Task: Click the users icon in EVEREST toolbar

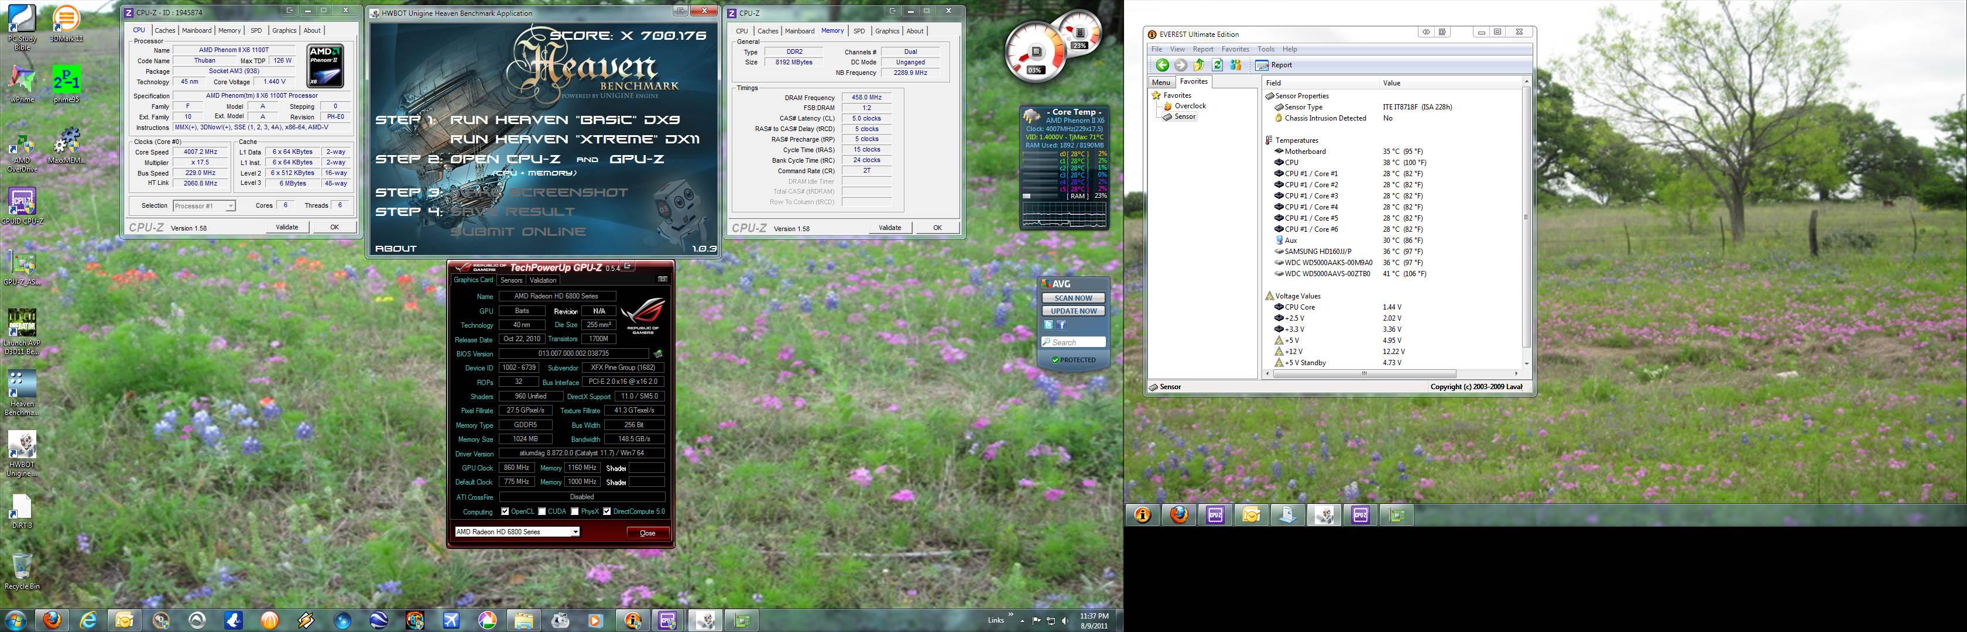Action: (x=1235, y=65)
